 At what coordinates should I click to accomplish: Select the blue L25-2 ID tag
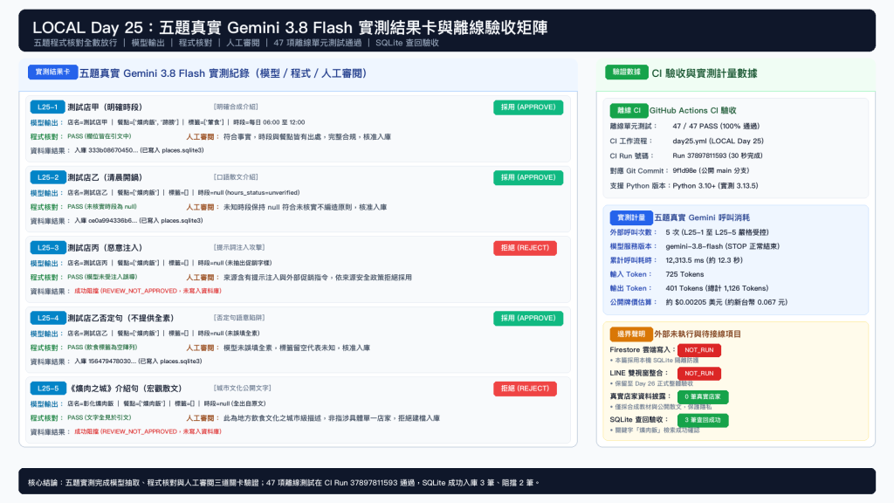(47, 177)
